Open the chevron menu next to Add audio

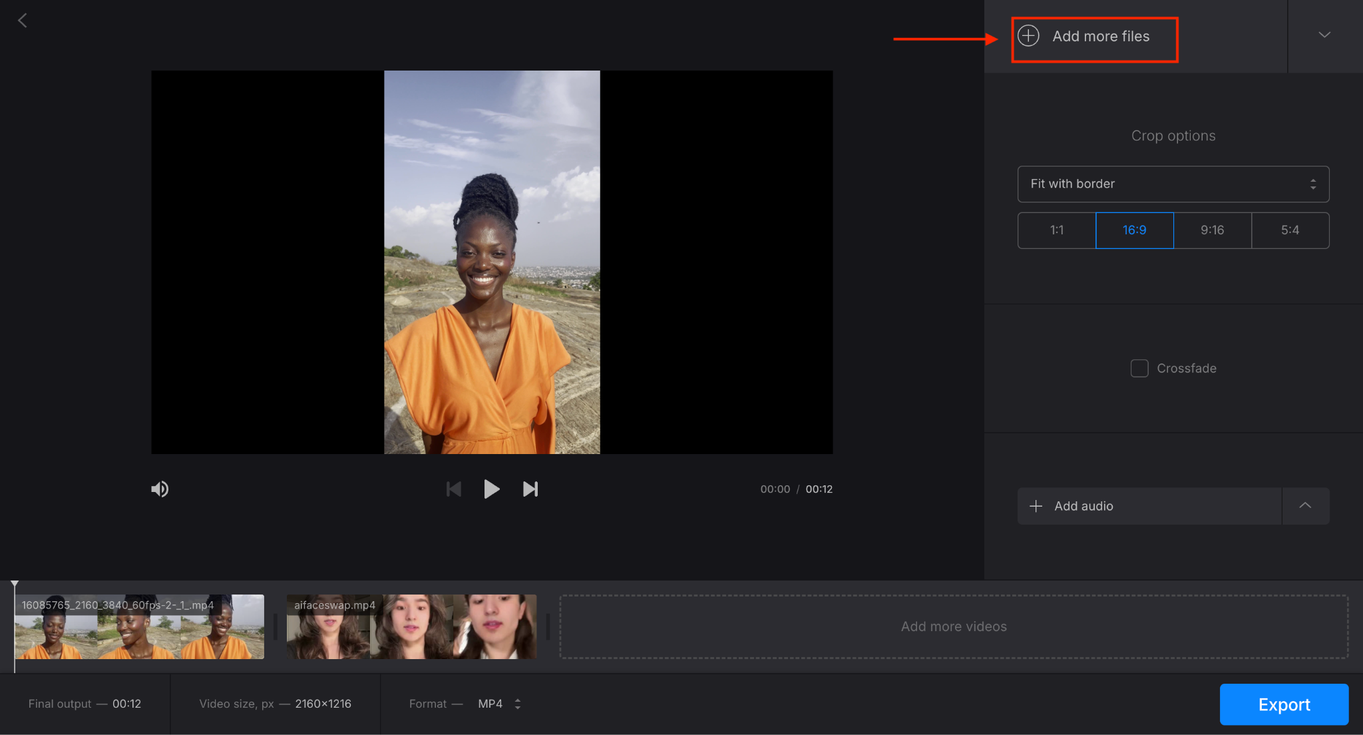click(1306, 506)
